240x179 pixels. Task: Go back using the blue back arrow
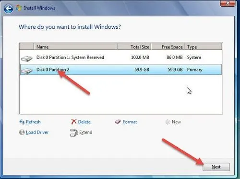[8, 9]
